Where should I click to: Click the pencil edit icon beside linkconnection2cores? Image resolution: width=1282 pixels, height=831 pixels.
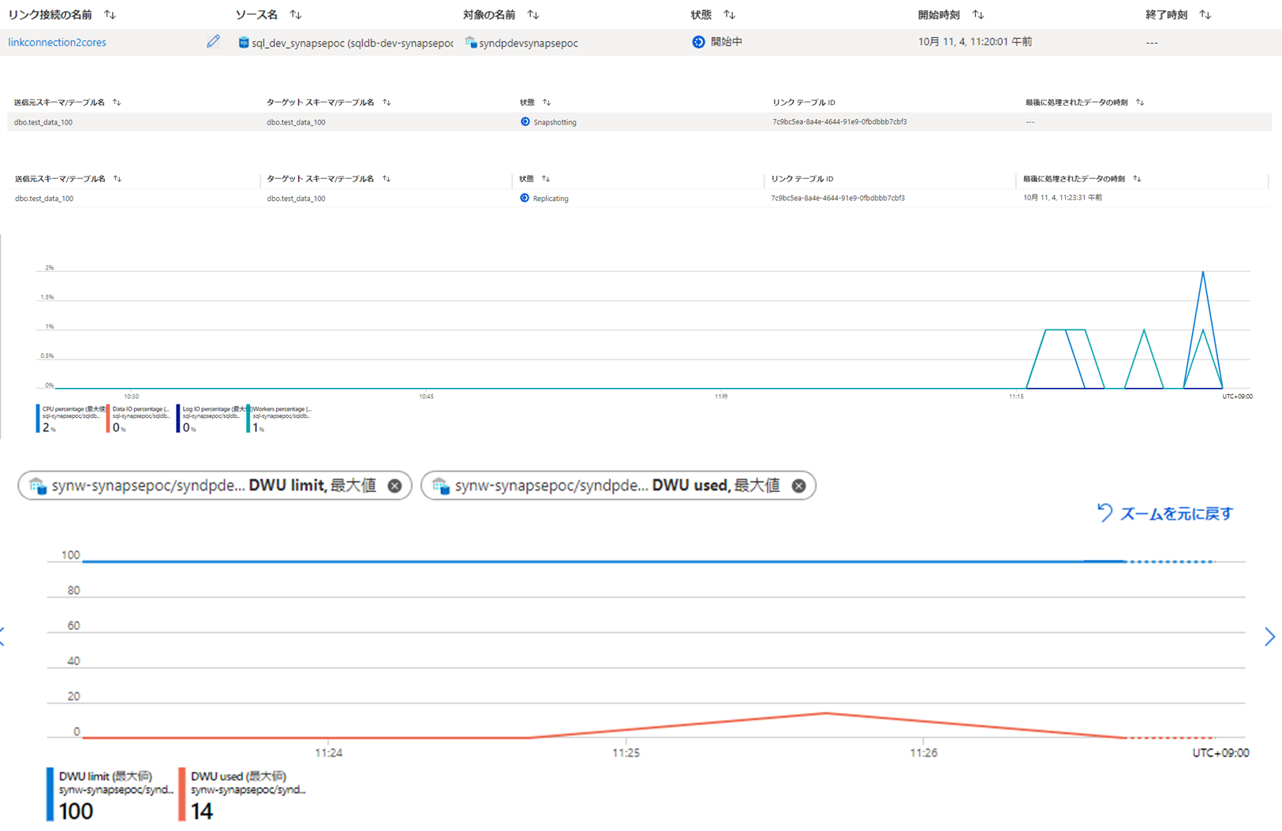coord(213,42)
